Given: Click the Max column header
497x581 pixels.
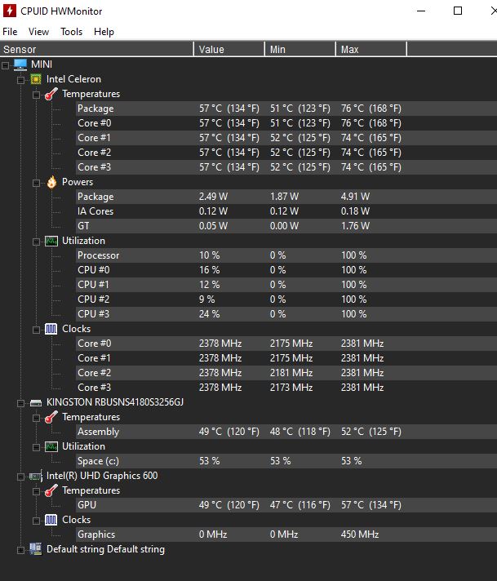Looking at the screenshot, I should (x=371, y=49).
